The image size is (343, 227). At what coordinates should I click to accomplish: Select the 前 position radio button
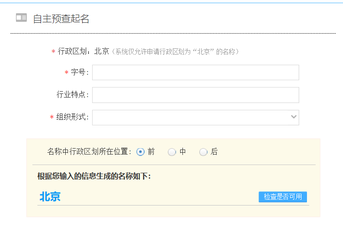coord(140,152)
